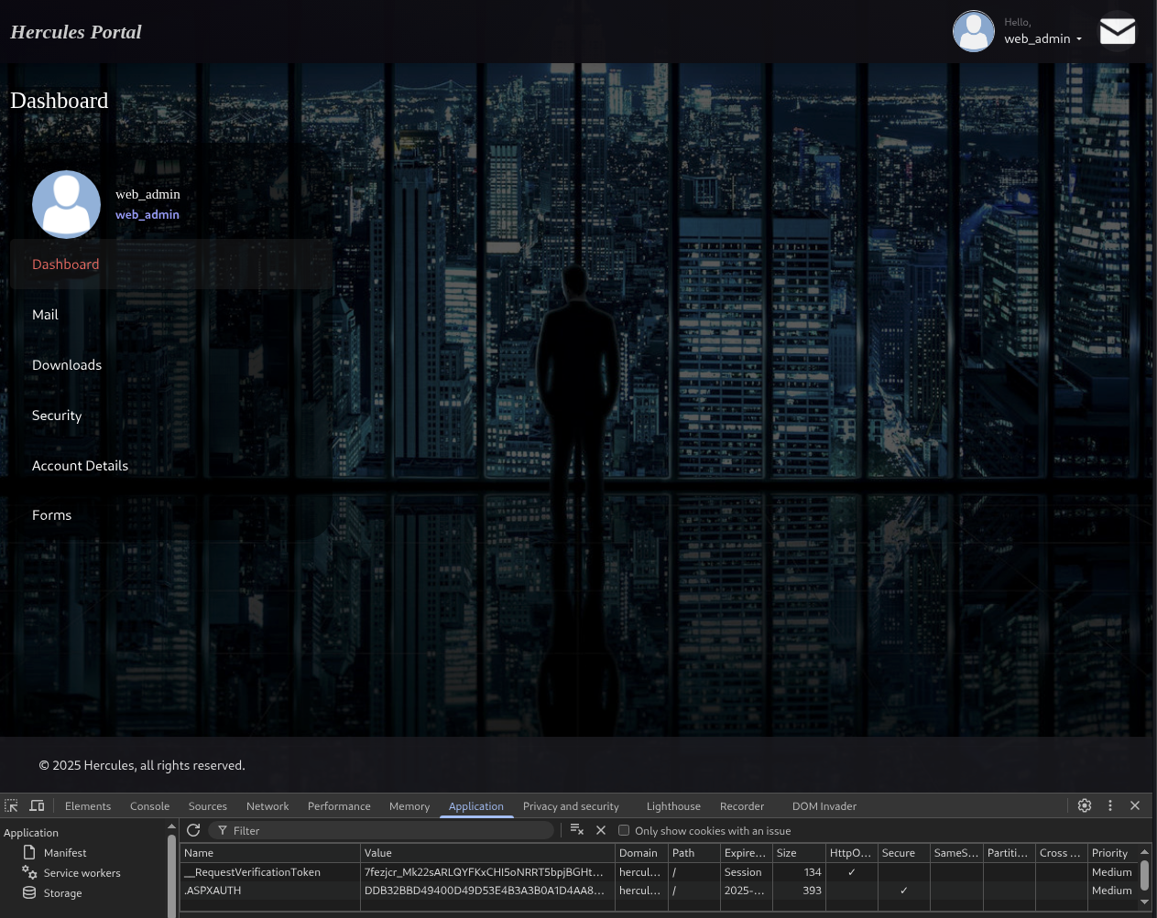Select Manifest in Application panel
The height and width of the screenshot is (918, 1157).
65,853
